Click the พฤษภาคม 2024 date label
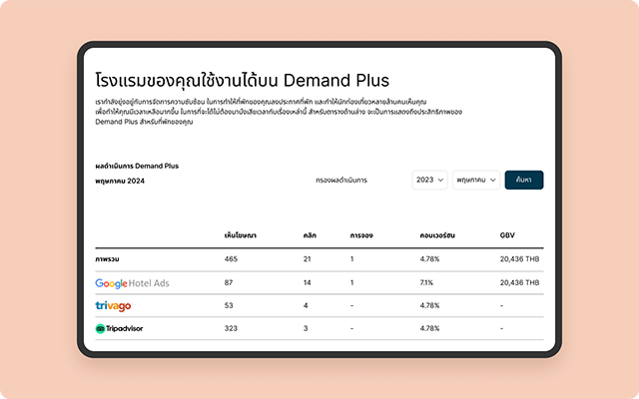This screenshot has width=639, height=399. coord(120,182)
